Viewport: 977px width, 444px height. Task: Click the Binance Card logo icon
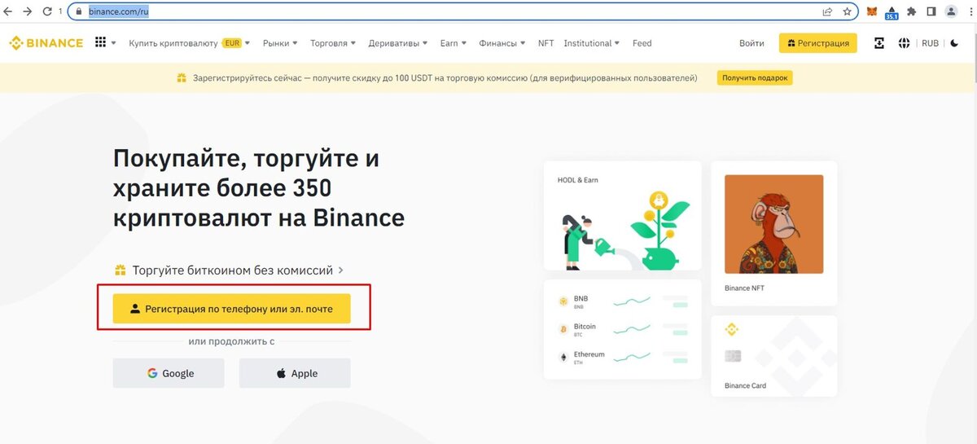731,330
